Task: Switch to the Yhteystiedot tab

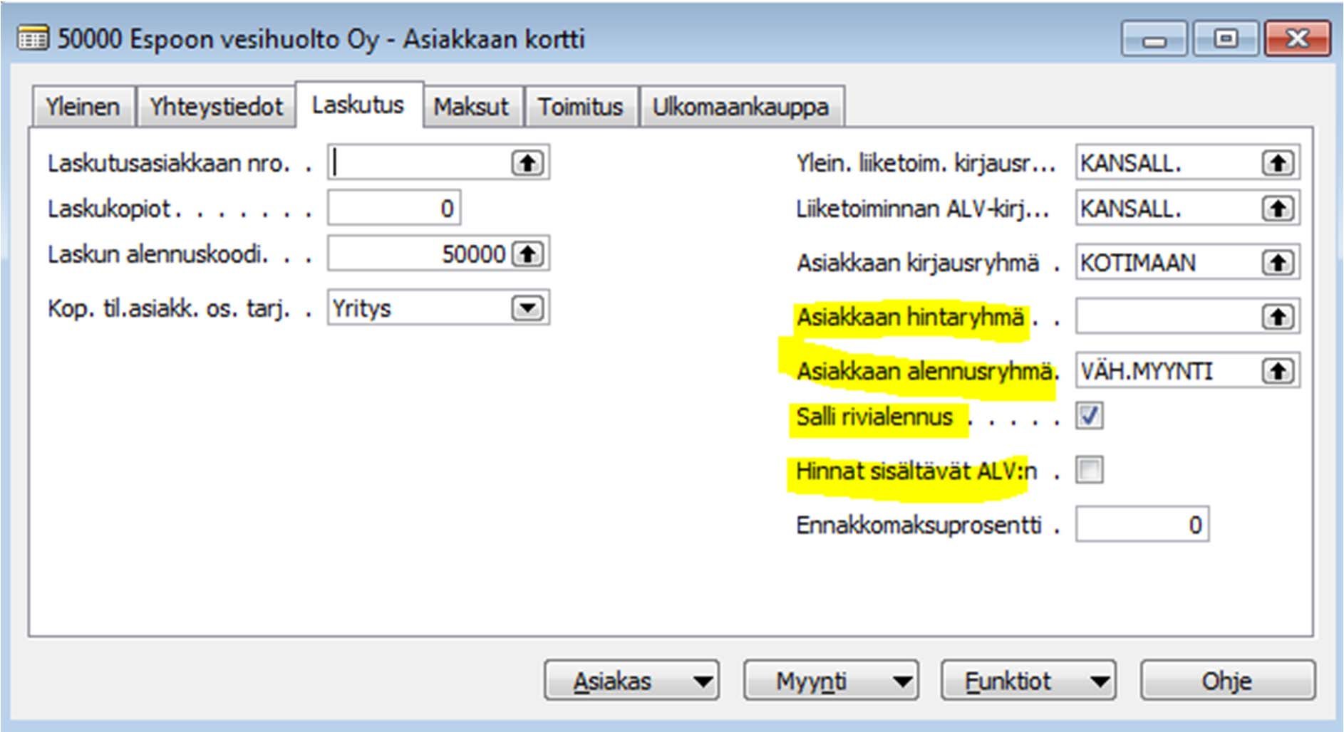Action: tap(216, 107)
